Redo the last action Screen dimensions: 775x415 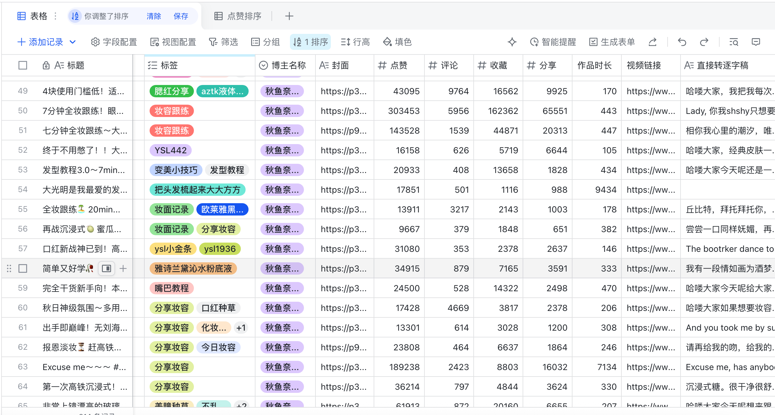click(x=704, y=42)
